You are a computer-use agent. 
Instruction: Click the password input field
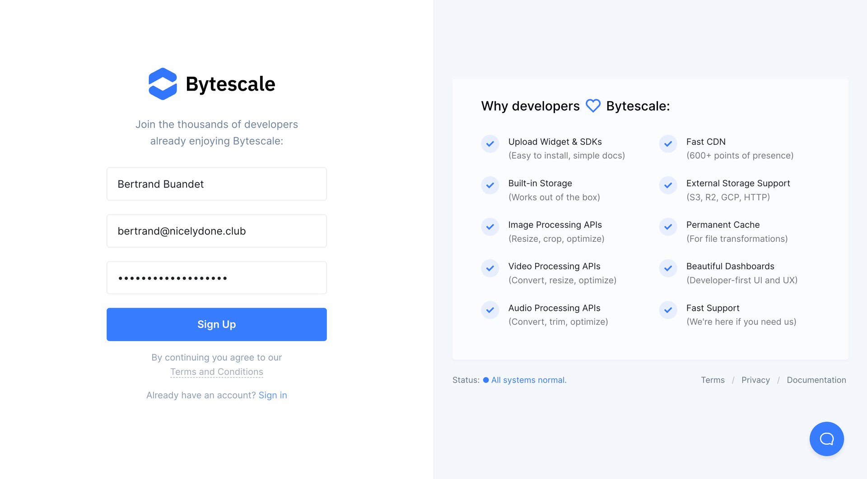pyautogui.click(x=216, y=278)
